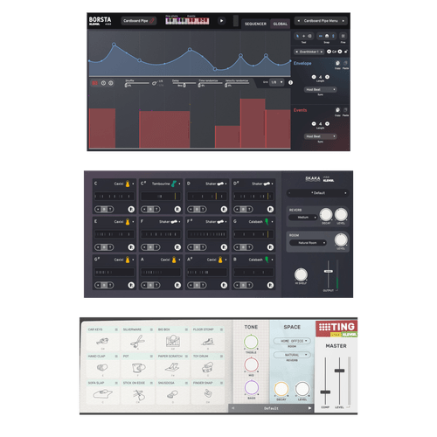This screenshot has width=437, height=437.
Task: Toggle vertical snap in the Snap group
Action: tap(333, 36)
